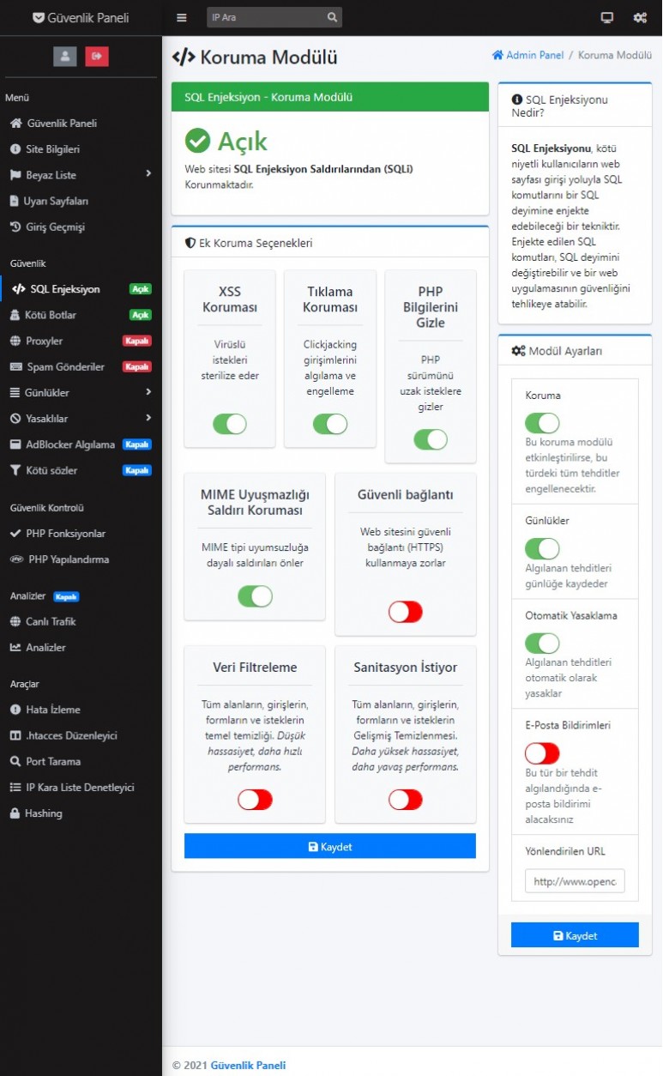Open the gears settings icon in top bar
The image size is (663, 1076).
click(640, 17)
